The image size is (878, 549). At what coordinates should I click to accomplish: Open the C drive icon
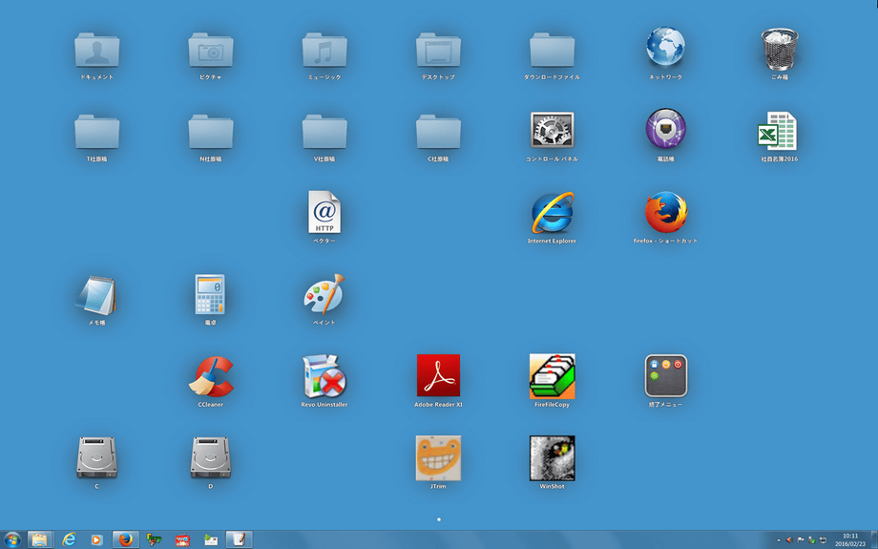97,457
